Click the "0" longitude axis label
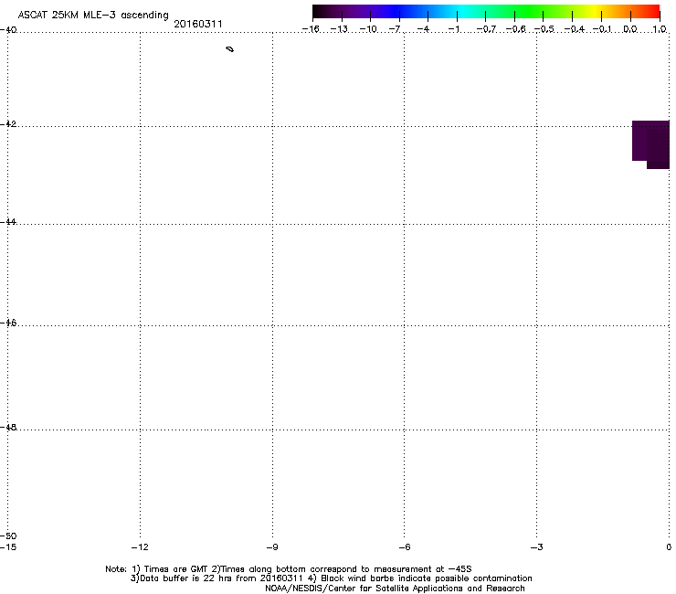This screenshot has width=676, height=594. pos(669,547)
